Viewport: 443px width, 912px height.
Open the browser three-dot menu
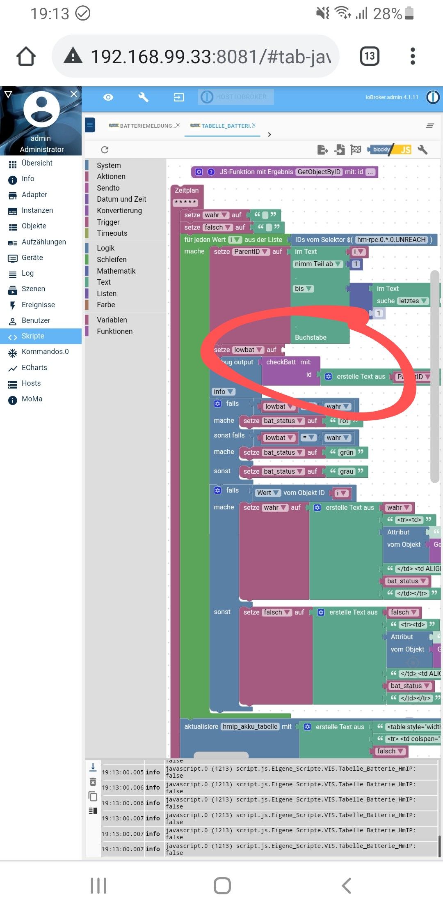tap(413, 56)
